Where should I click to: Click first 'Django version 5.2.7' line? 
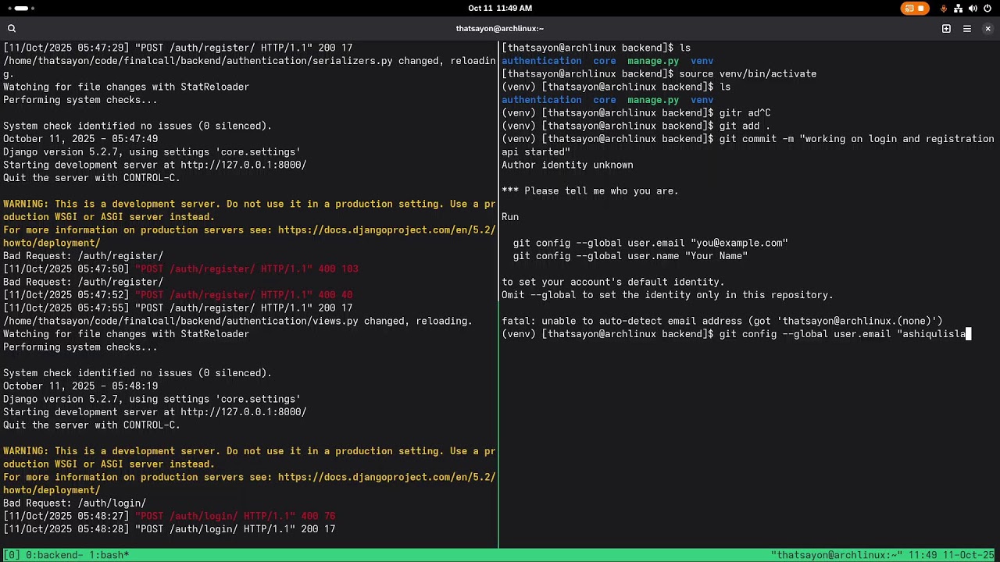click(152, 152)
